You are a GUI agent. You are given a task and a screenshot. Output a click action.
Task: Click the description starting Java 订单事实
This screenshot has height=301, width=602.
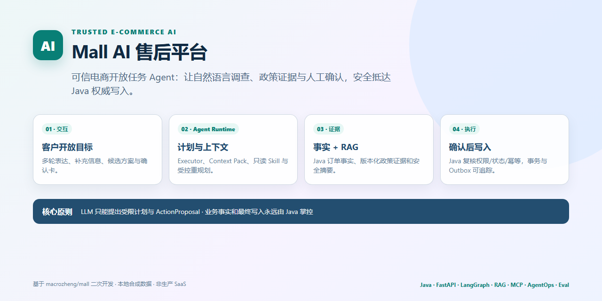pyautogui.click(x=366, y=166)
